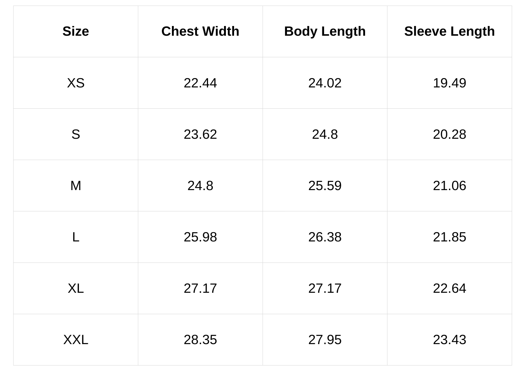Select the S chest width 23.62
This screenshot has width=521, height=372.
coord(200,134)
